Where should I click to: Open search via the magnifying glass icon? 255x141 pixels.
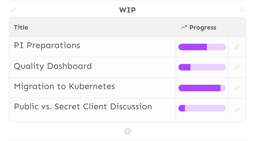pyautogui.click(x=243, y=10)
